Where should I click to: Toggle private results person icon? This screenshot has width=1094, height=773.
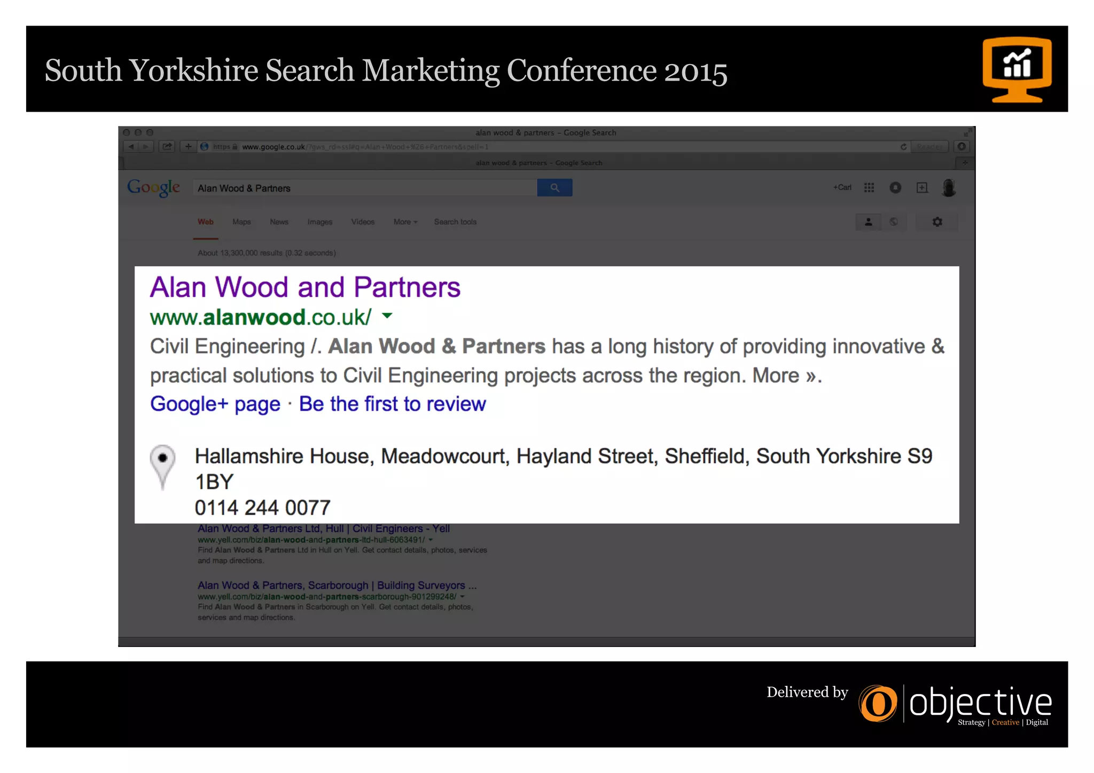pyautogui.click(x=869, y=222)
